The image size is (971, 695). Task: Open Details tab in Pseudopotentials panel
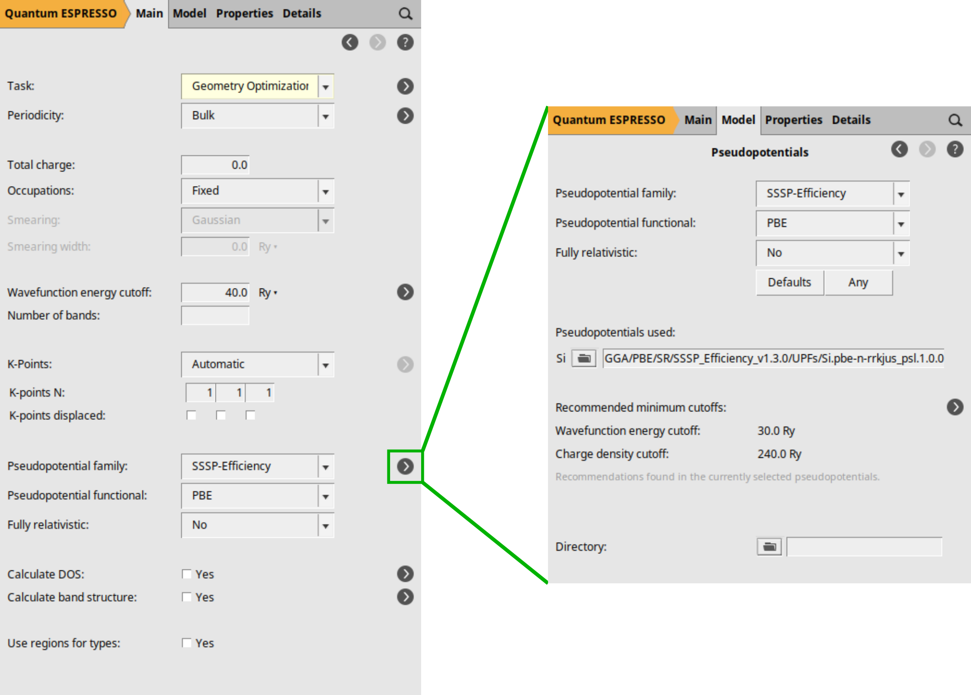click(851, 120)
